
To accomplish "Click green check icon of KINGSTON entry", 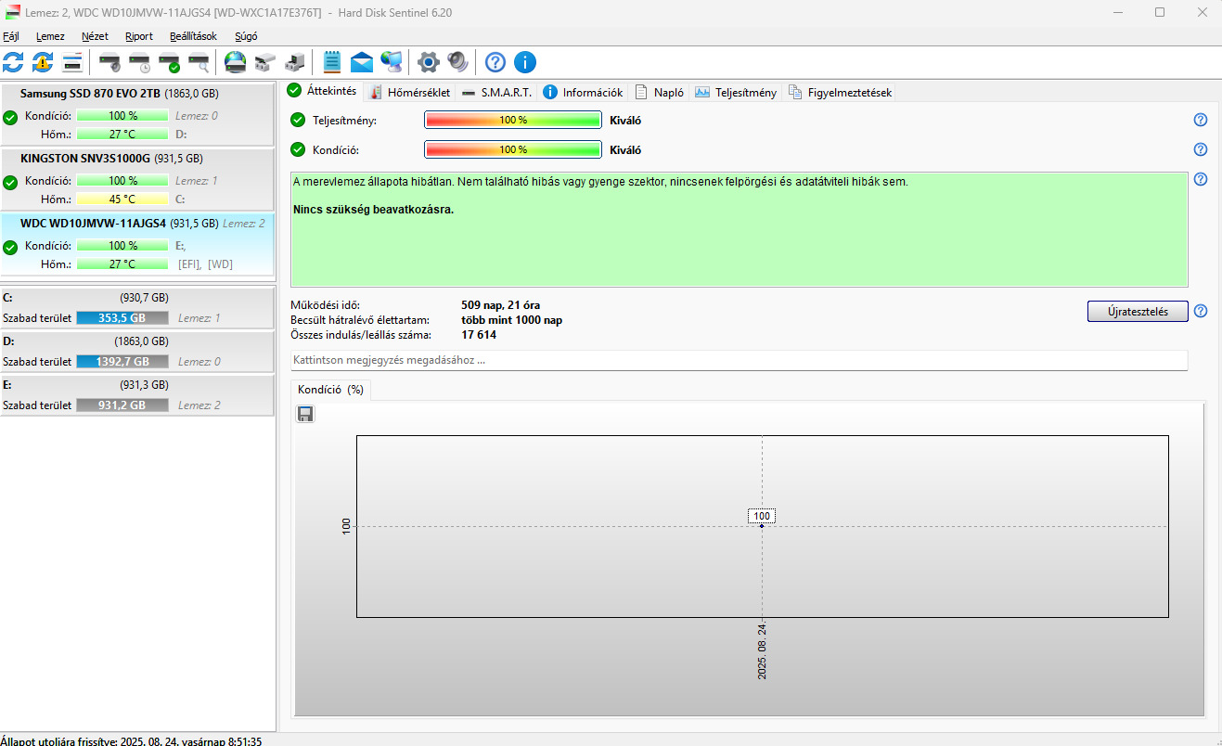I will (10, 183).
